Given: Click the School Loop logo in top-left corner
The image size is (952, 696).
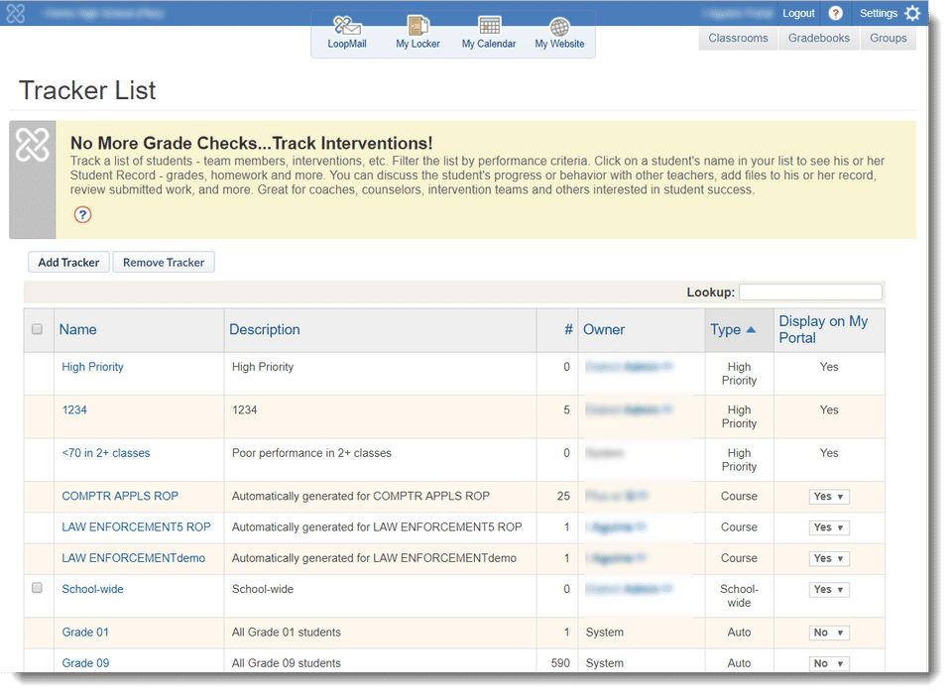Looking at the screenshot, I should click(x=15, y=13).
